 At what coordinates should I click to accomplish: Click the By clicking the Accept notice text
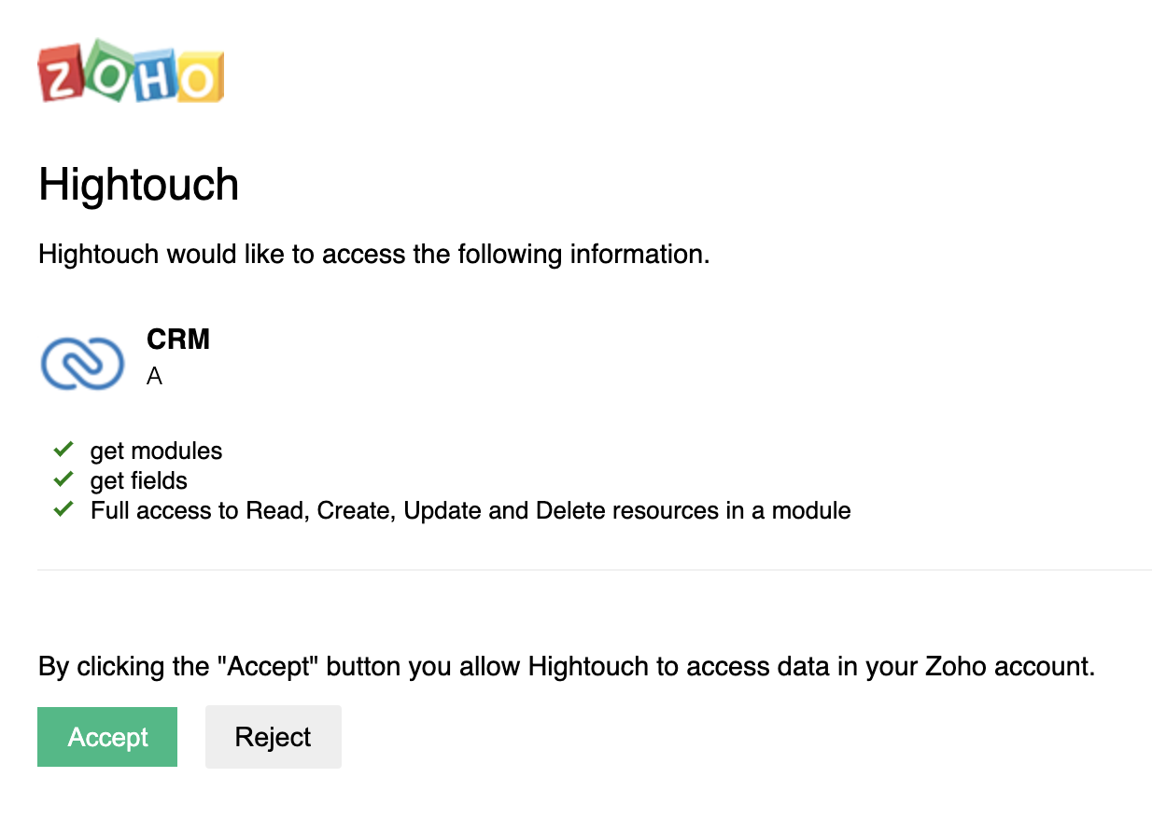[567, 667]
